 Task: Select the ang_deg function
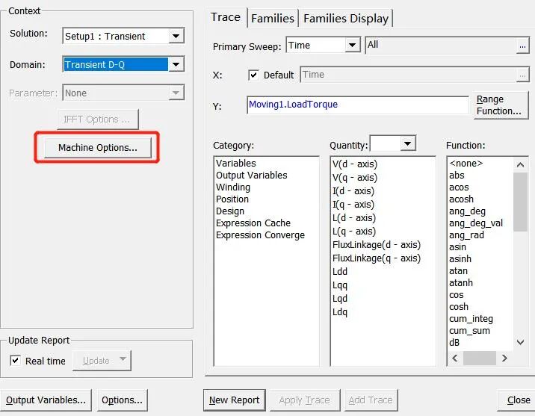(x=467, y=211)
